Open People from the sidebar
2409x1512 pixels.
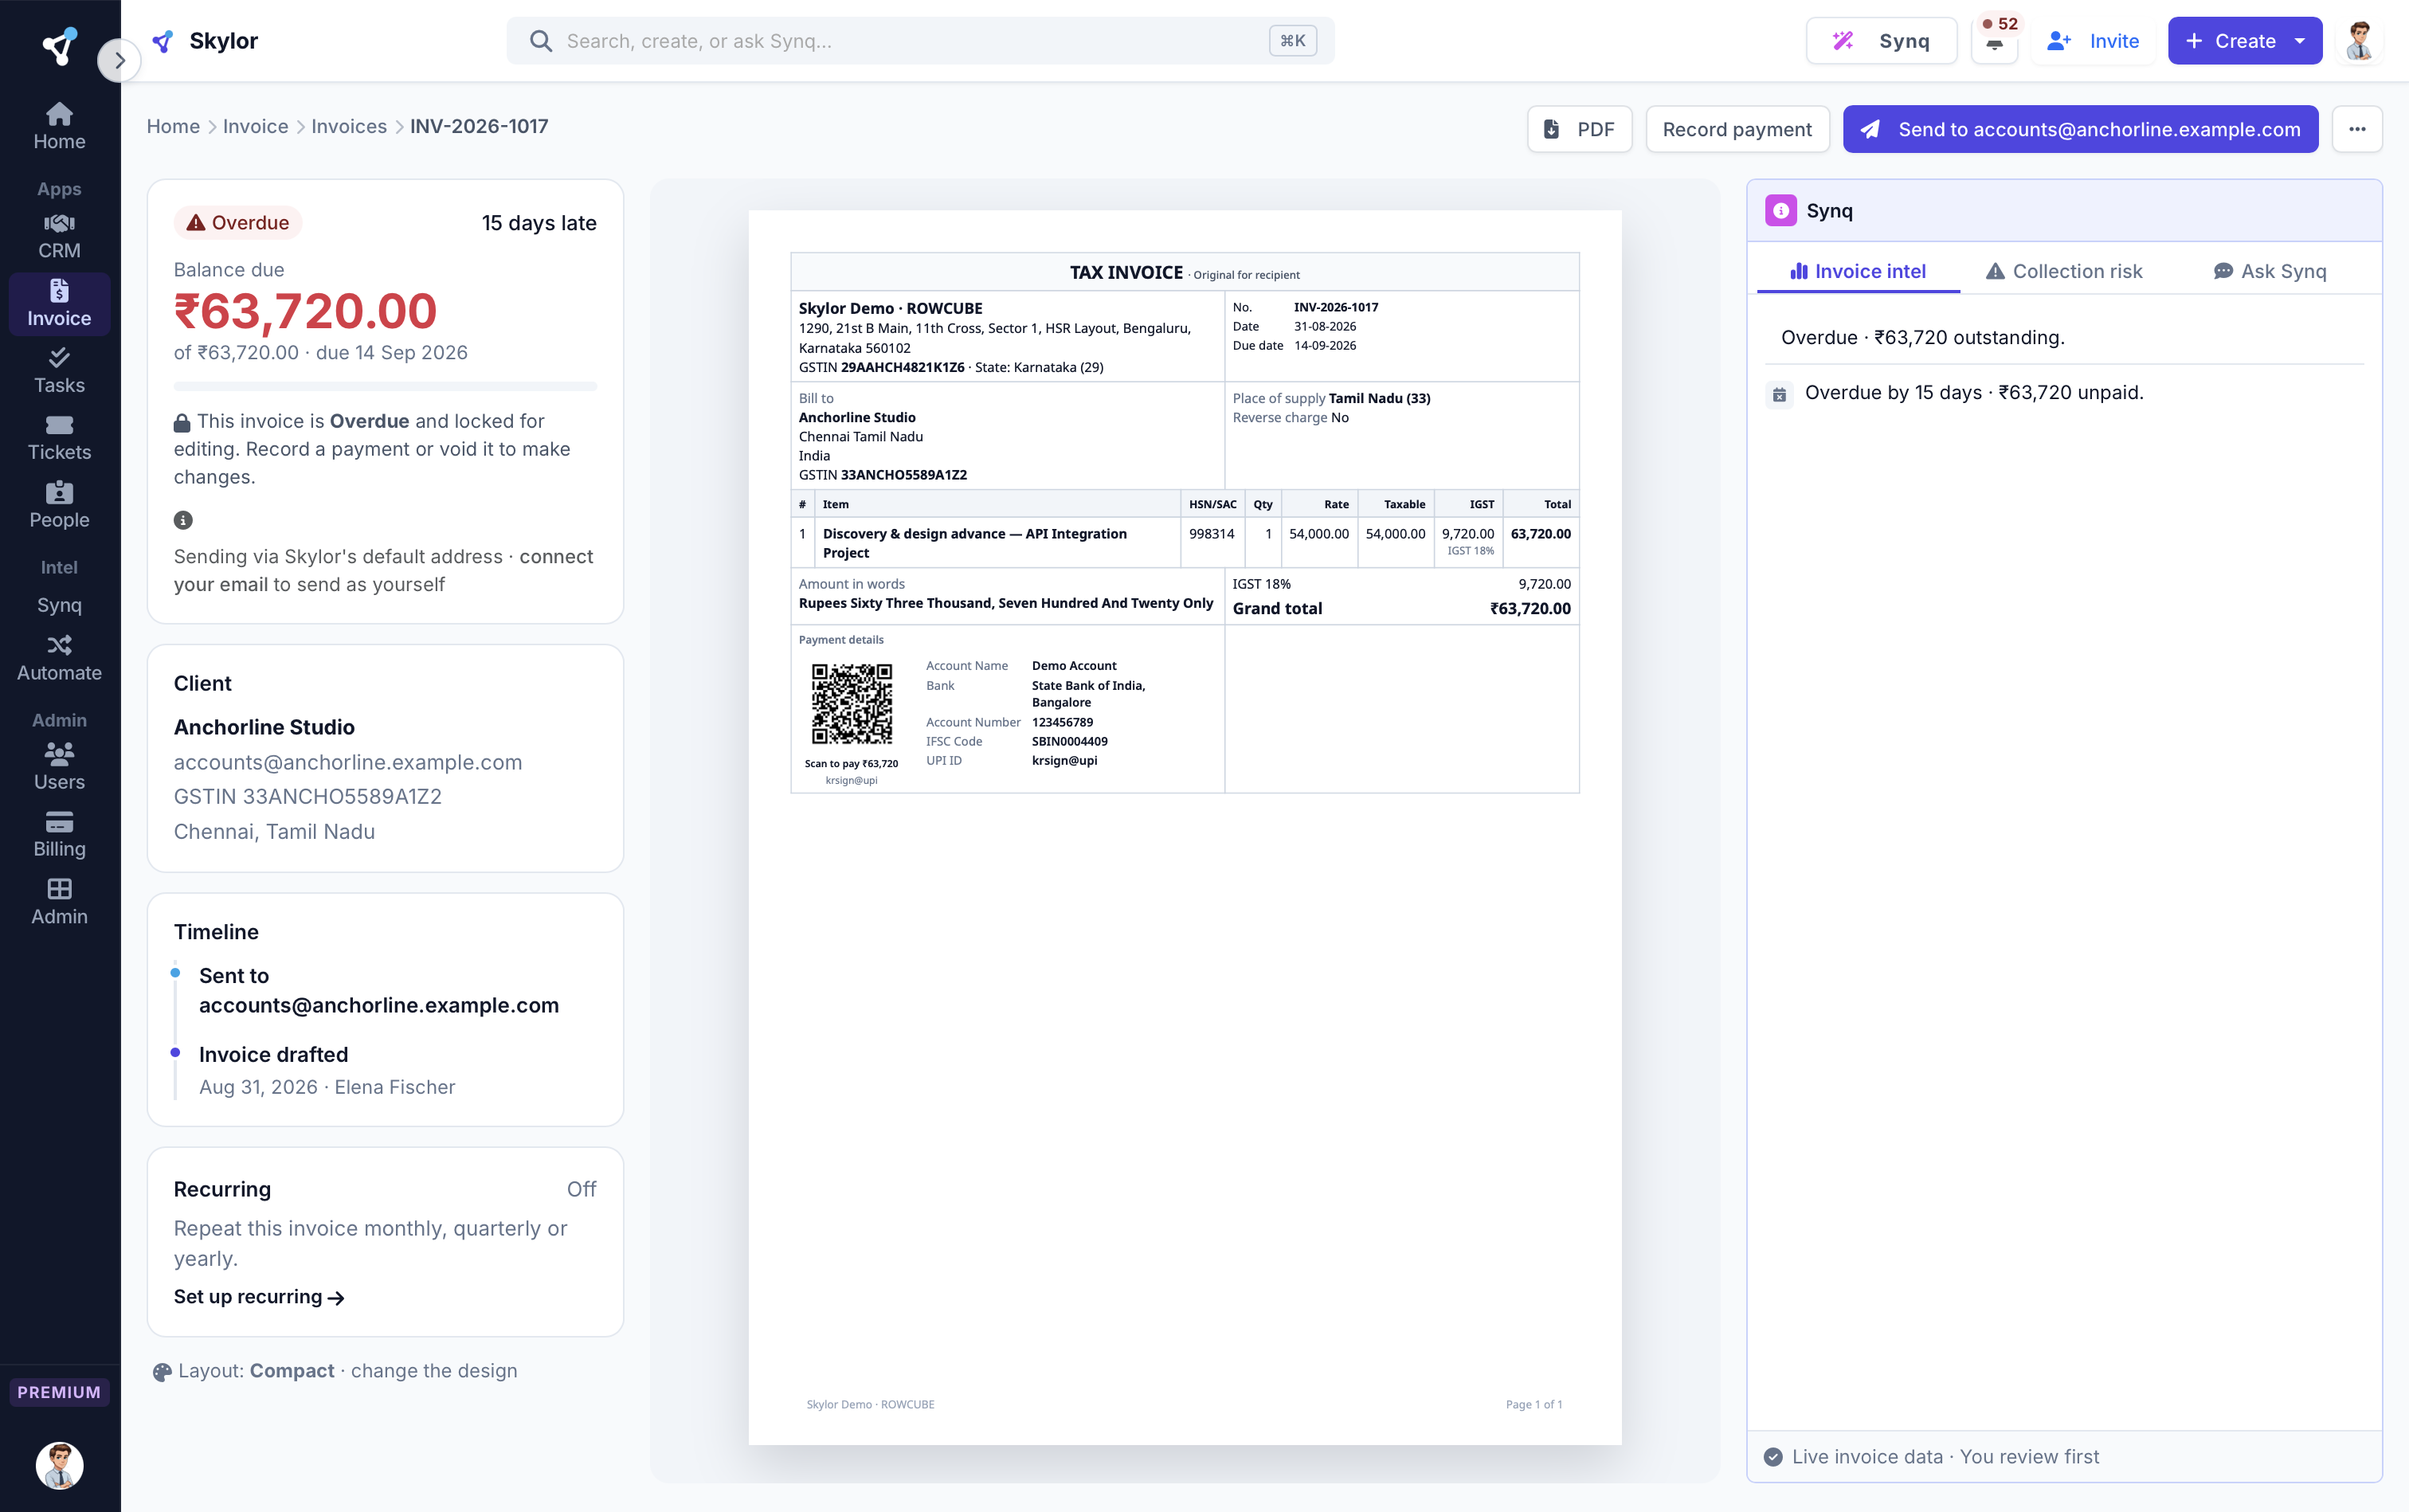(59, 505)
